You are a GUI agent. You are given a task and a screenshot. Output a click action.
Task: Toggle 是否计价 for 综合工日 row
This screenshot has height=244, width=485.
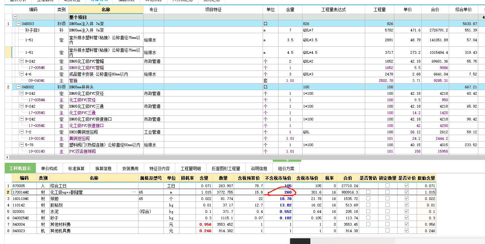pyautogui.click(x=407, y=185)
